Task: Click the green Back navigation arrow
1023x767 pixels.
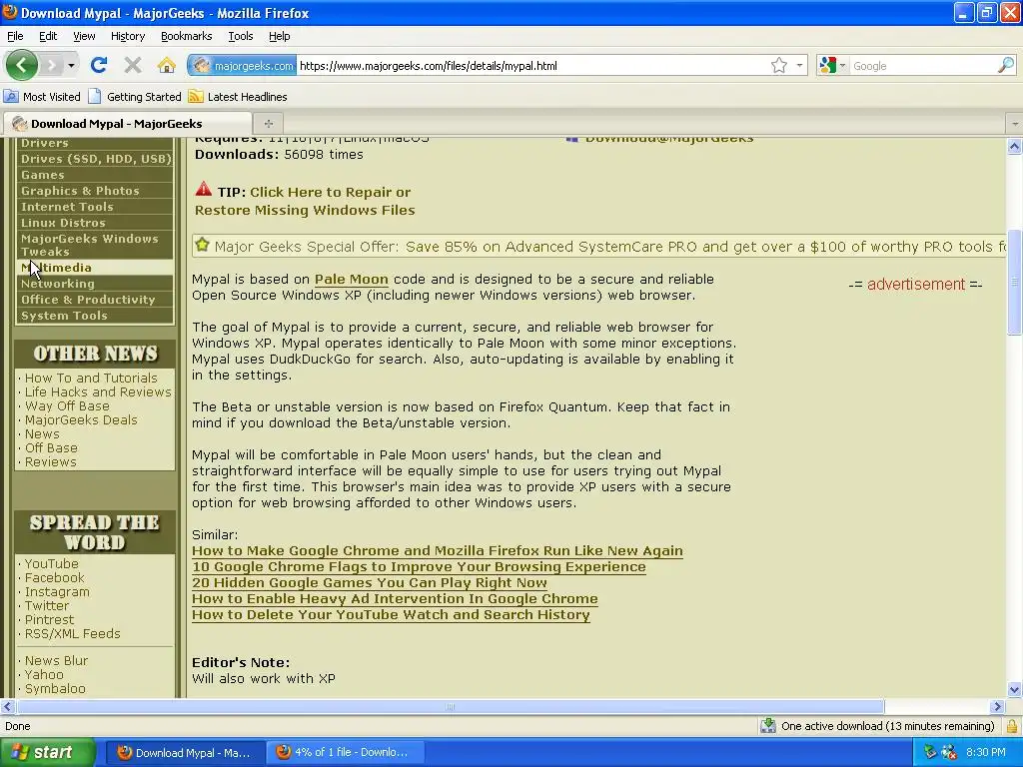Action: click(x=22, y=65)
